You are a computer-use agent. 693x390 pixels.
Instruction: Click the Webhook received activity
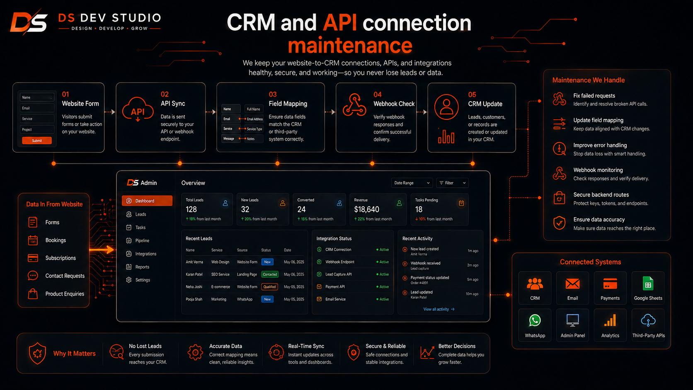coord(441,266)
